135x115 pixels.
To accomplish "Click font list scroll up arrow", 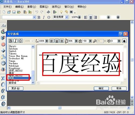I will pyautogui.click(x=33, y=47).
